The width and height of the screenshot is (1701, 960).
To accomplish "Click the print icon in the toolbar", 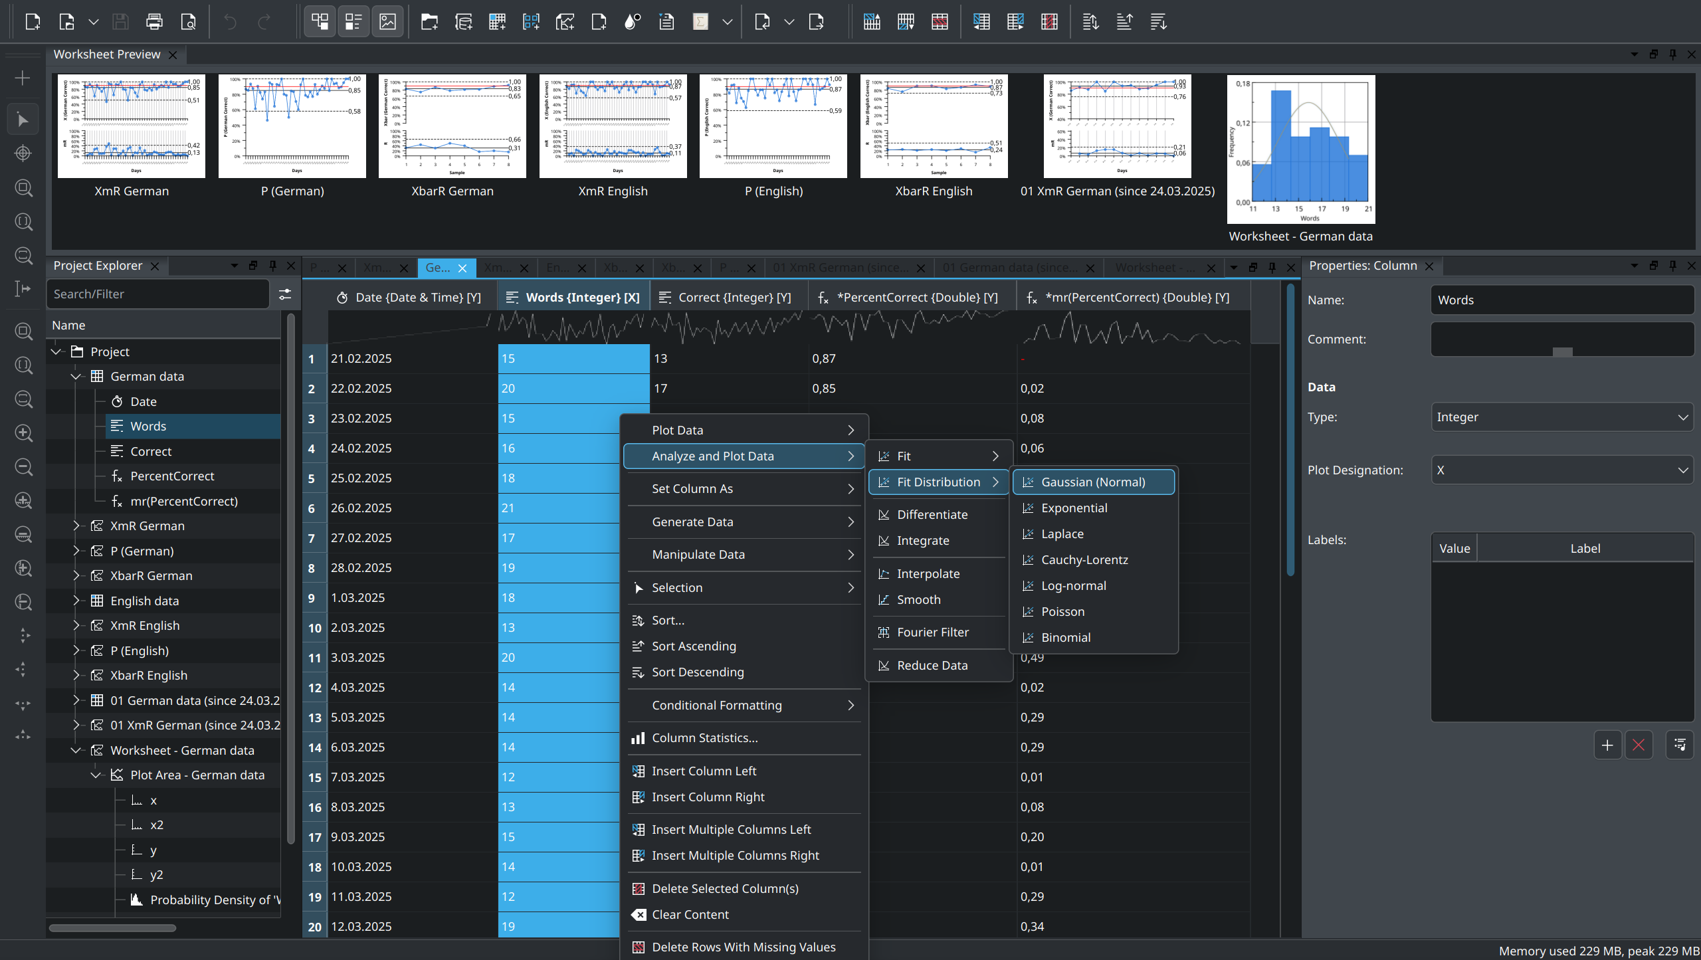I will tap(154, 22).
